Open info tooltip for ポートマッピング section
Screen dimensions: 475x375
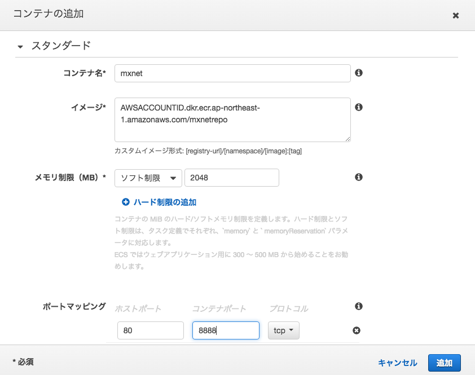pyautogui.click(x=358, y=306)
